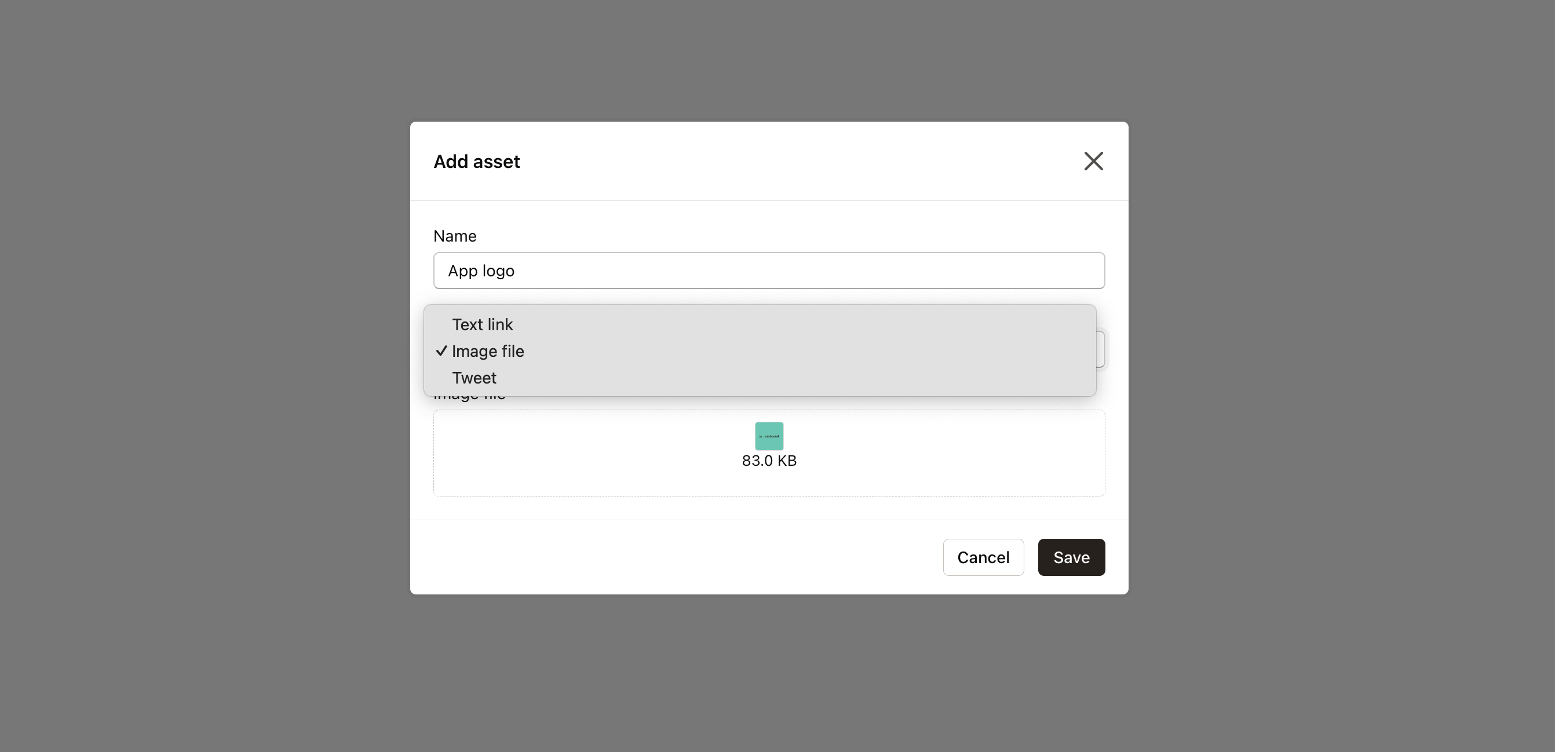Click the 83.0 KB file size label
The width and height of the screenshot is (1555, 752).
(x=768, y=461)
